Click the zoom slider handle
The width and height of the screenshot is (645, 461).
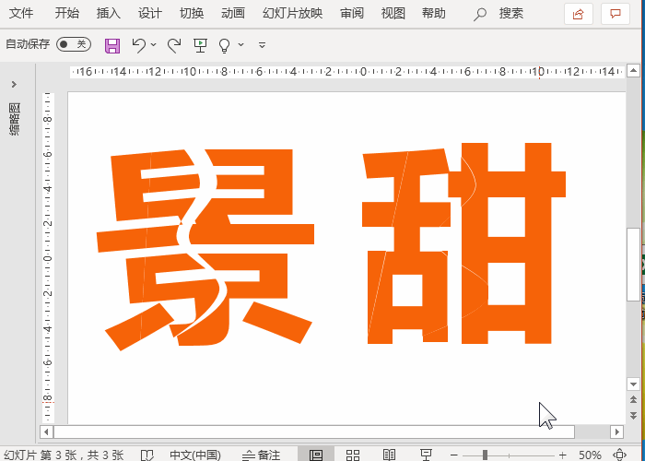point(485,455)
